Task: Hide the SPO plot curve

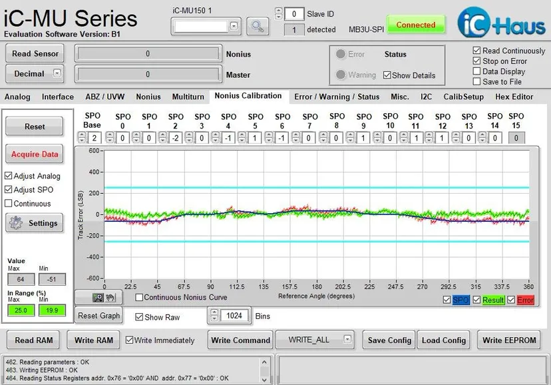Action: pyautogui.click(x=447, y=300)
